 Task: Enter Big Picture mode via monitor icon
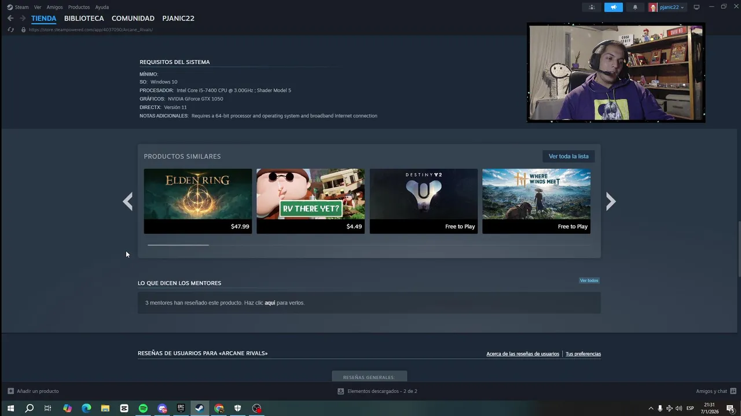(x=696, y=7)
